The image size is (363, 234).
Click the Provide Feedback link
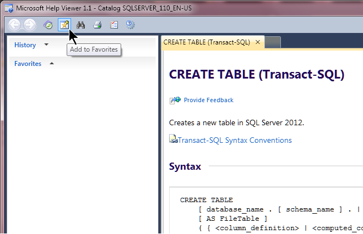pyautogui.click(x=208, y=100)
